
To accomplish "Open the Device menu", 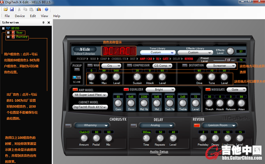I will click(x=19, y=16).
